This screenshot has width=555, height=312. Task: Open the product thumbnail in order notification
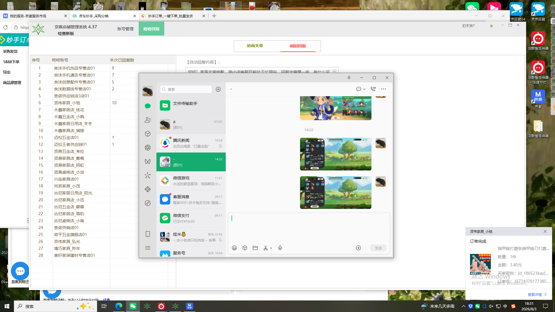coord(480,264)
